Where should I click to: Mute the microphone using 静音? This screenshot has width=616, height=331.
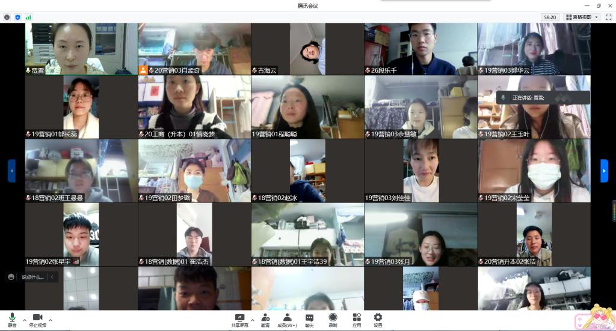pyautogui.click(x=11, y=319)
